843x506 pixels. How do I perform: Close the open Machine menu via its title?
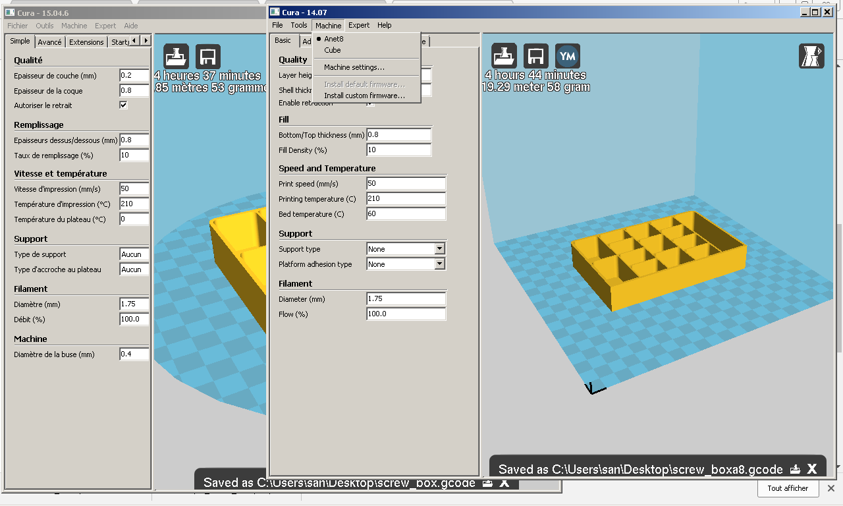328,25
